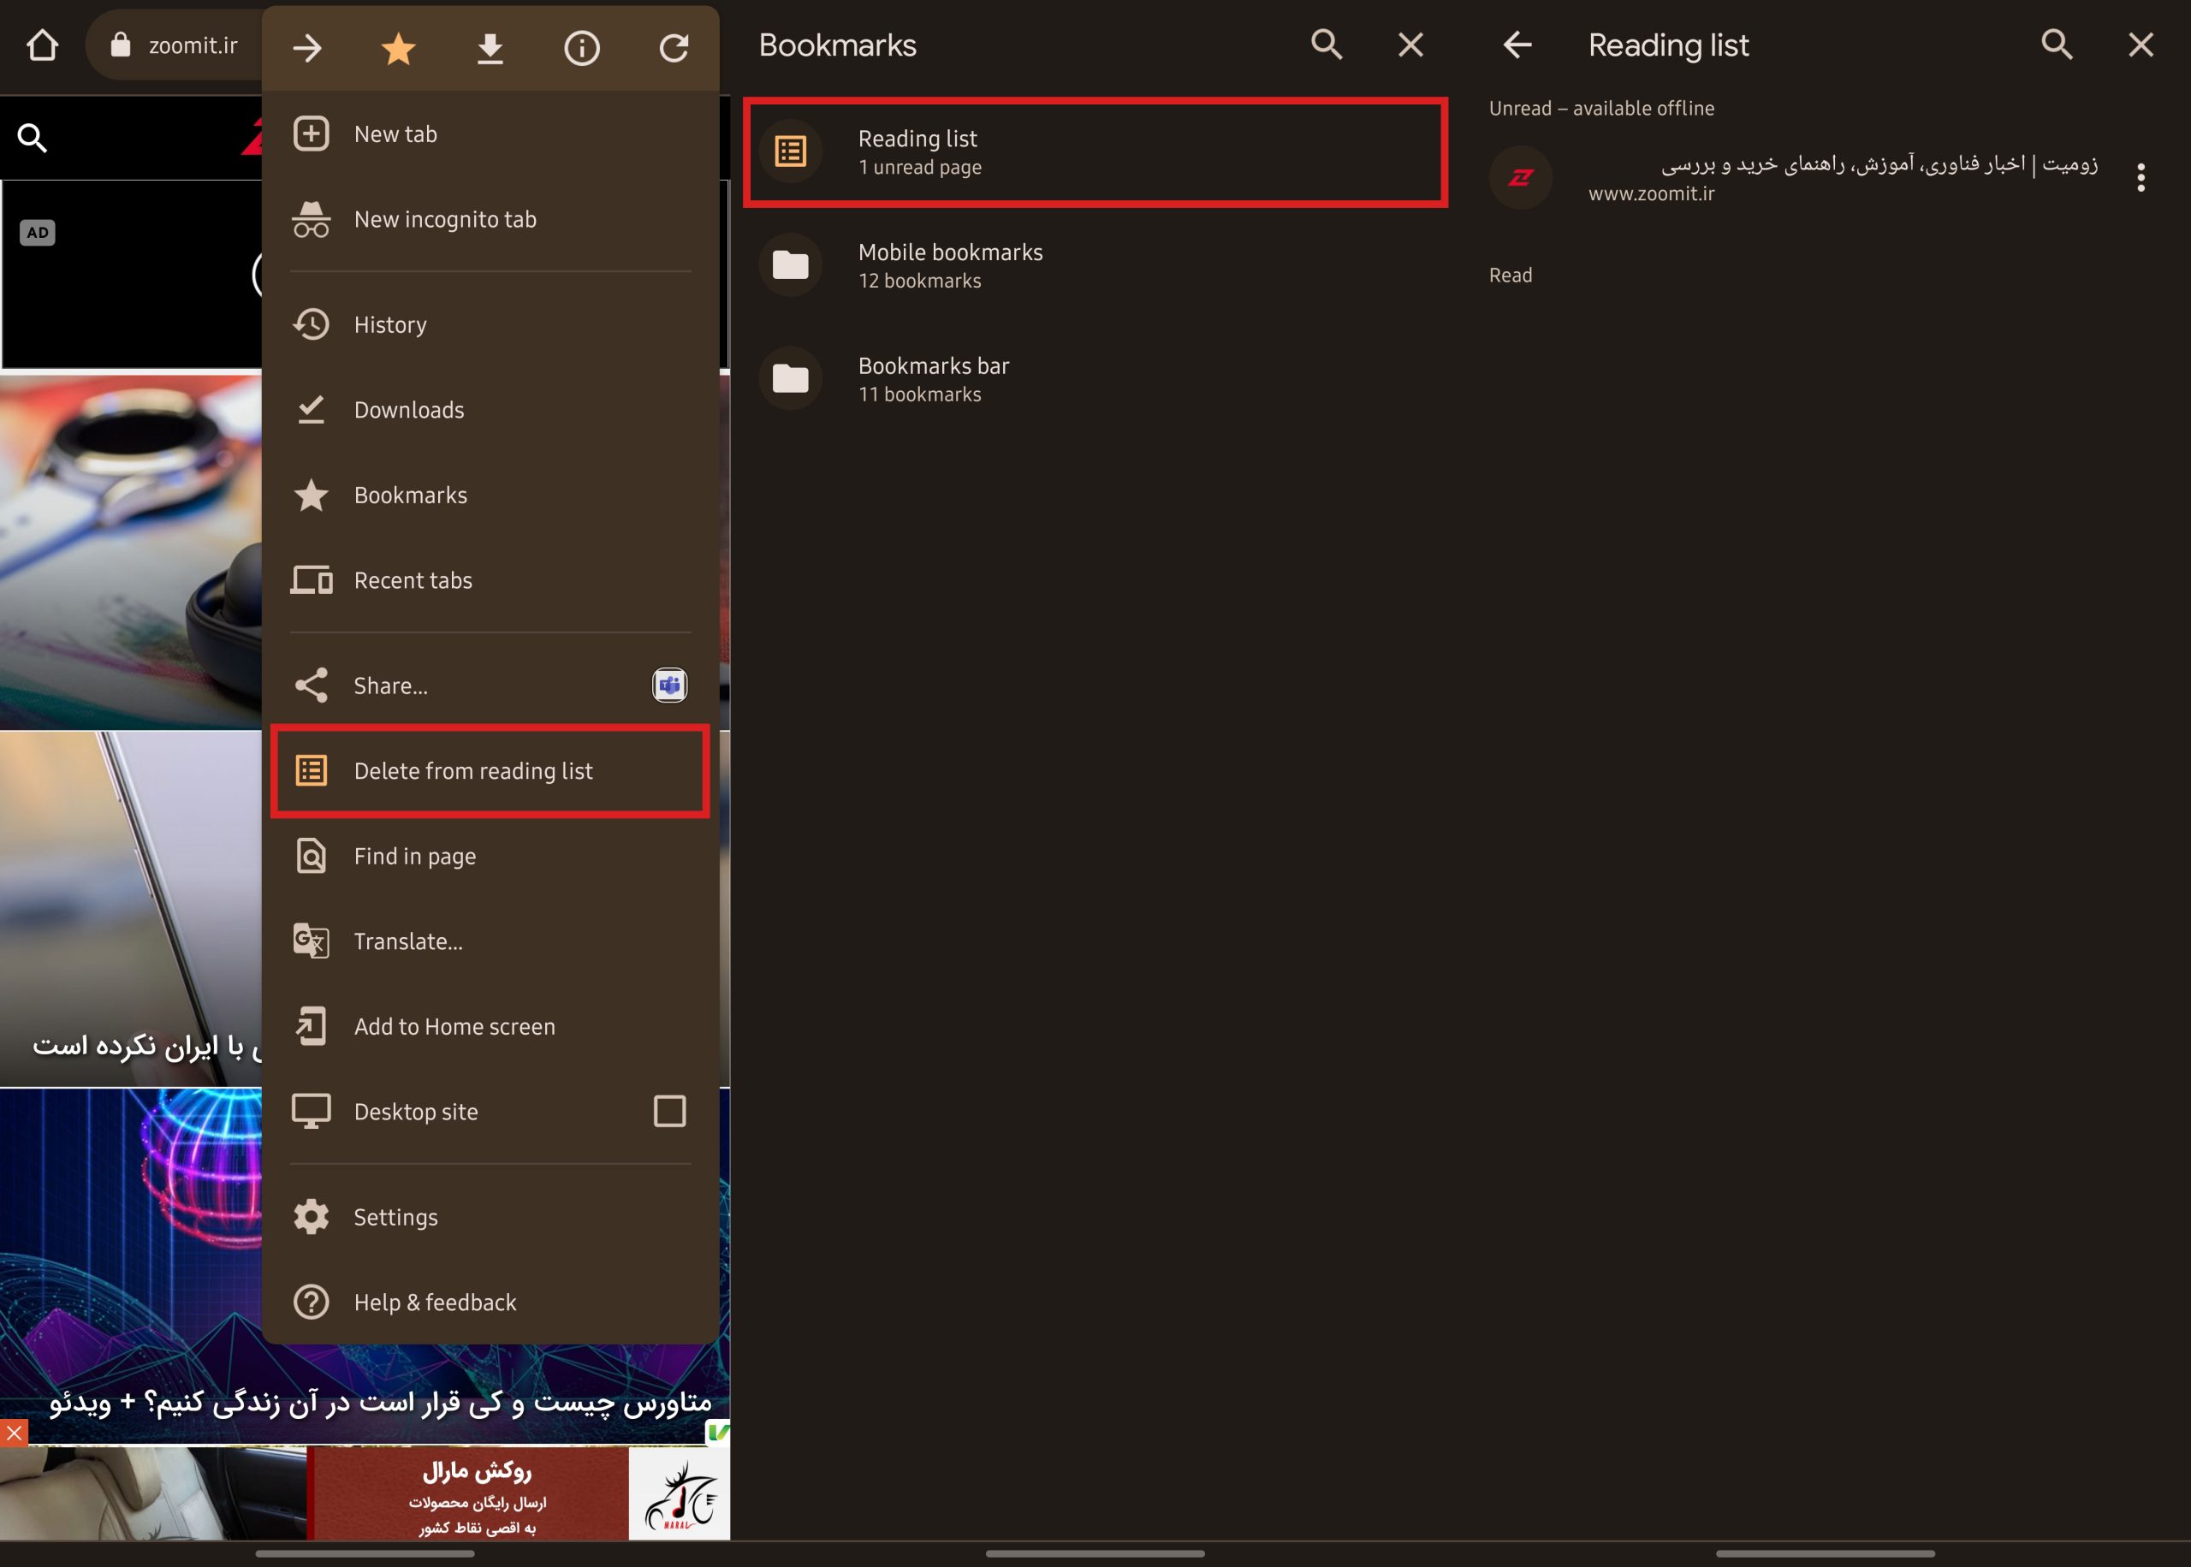Search bookmarks with magnifier icon
Screen dimensions: 2191x1567
[1327, 45]
